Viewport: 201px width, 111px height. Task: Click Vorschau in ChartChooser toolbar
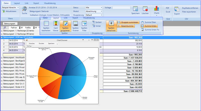32,44
